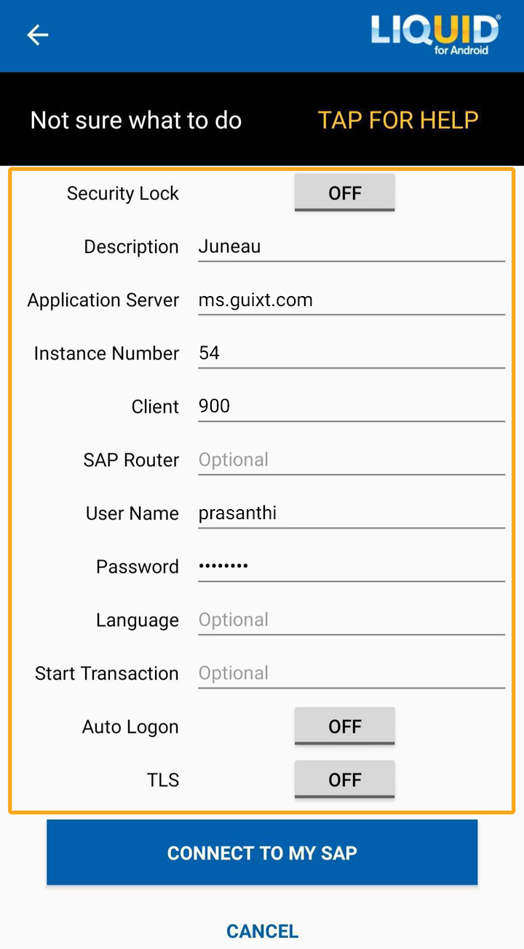Tap the Liquid for Android logo
This screenshot has height=949, width=524.
pos(434,35)
